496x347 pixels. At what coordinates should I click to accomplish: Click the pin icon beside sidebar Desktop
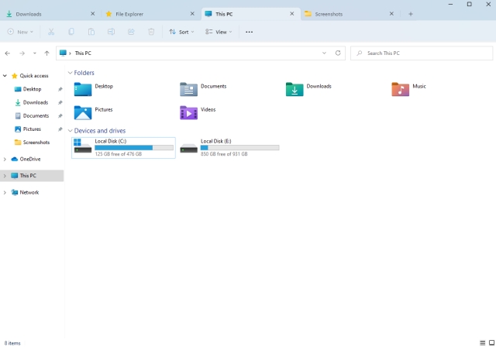click(60, 89)
